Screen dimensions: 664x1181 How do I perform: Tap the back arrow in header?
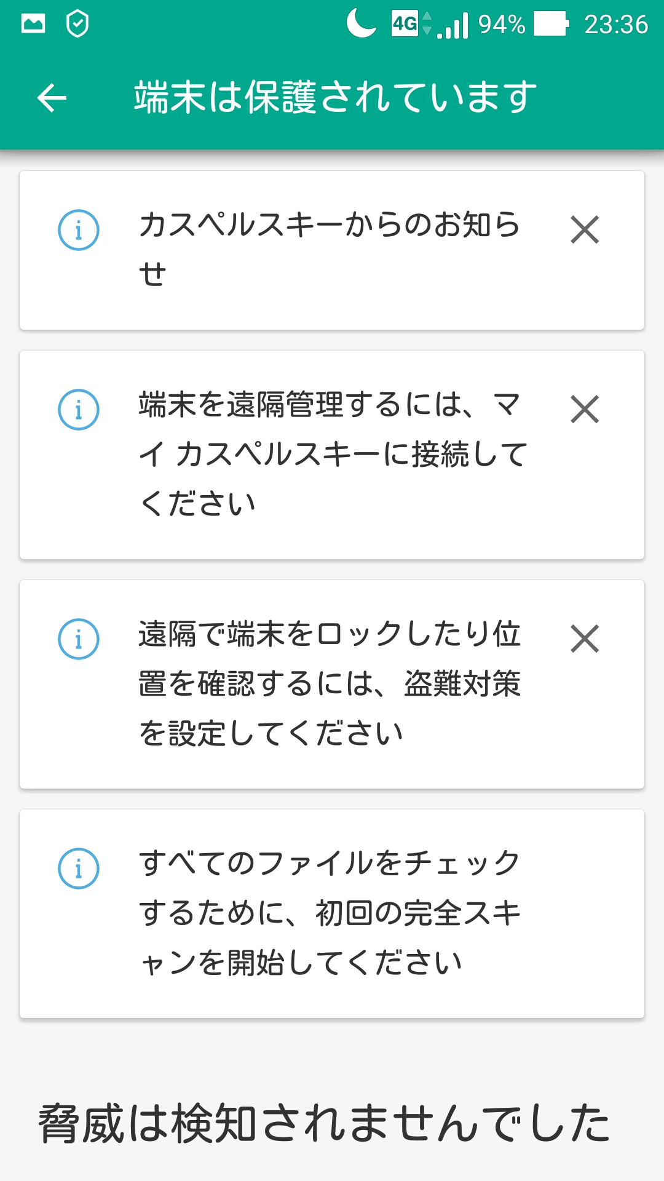(52, 98)
